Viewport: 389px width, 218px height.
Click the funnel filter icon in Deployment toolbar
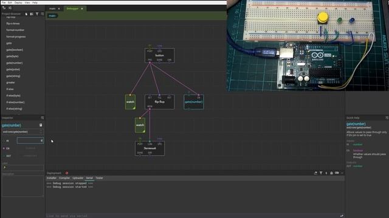coord(321,173)
